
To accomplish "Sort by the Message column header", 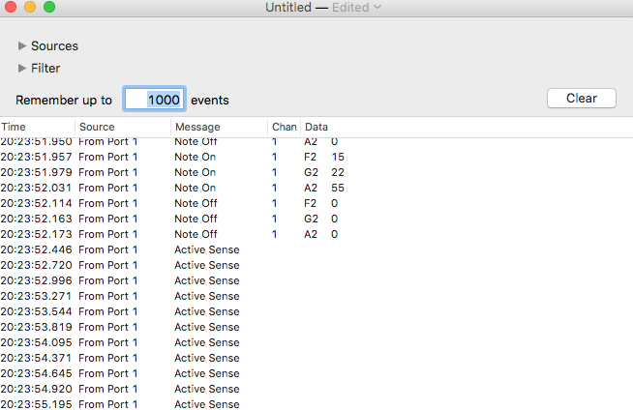I will pyautogui.click(x=219, y=127).
